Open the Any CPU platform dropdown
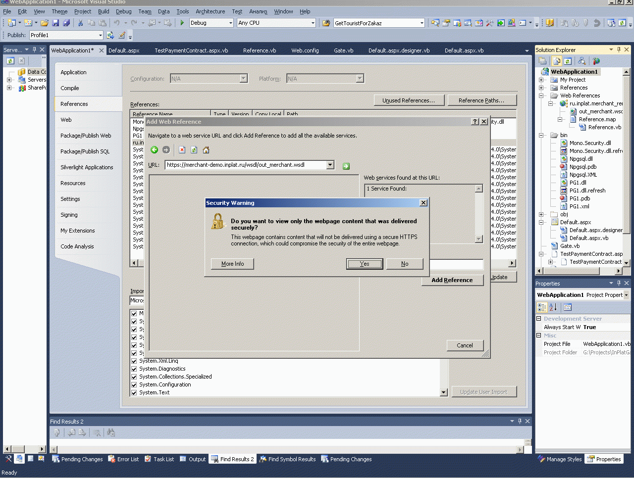The width and height of the screenshot is (634, 478). point(313,23)
